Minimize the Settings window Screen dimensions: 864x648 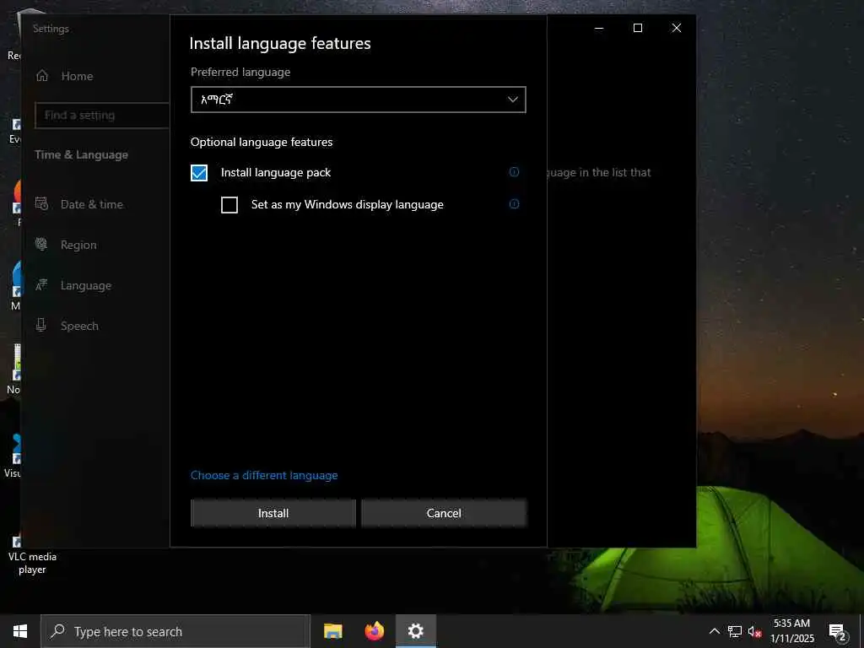[x=599, y=28]
